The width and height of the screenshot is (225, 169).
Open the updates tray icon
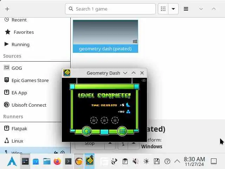pyautogui.click(x=167, y=161)
